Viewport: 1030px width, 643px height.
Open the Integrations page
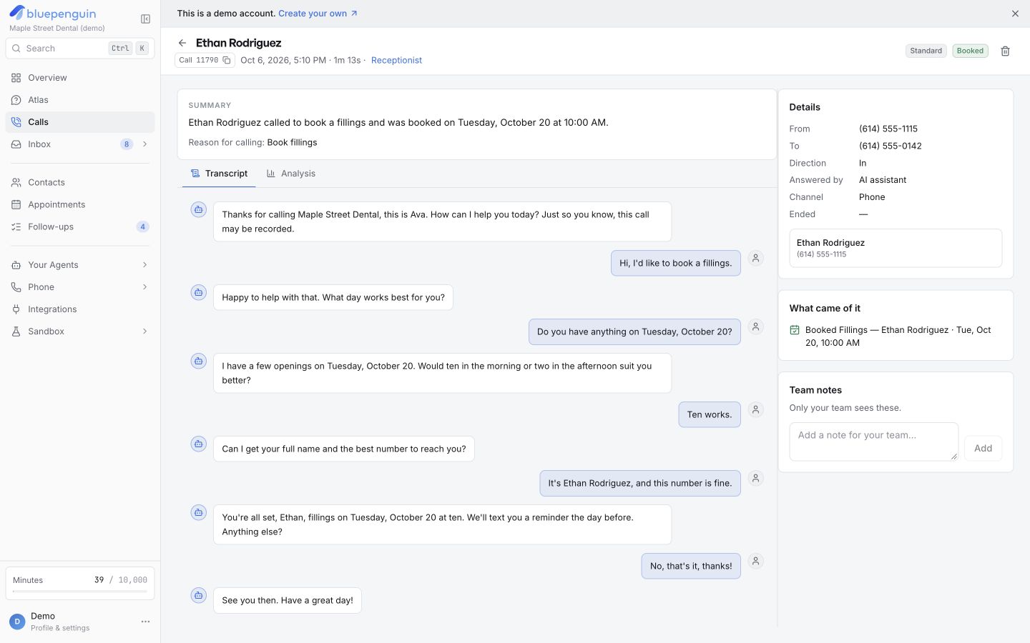coord(80,309)
